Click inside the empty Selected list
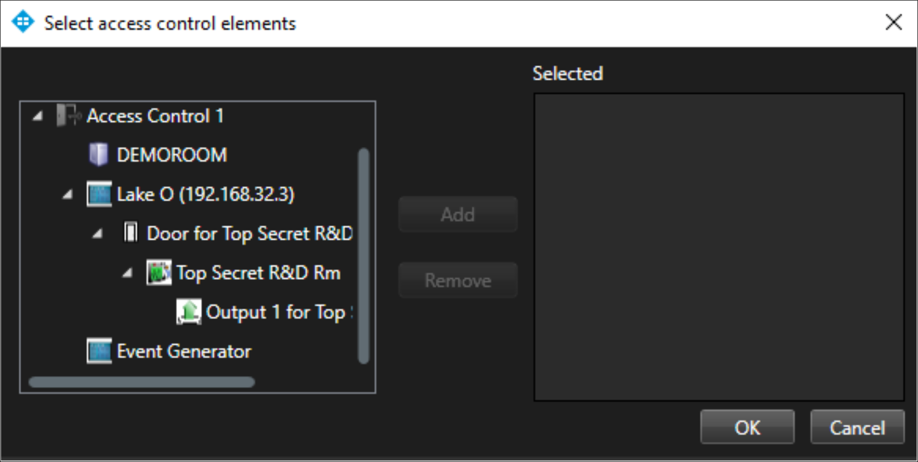Viewport: 918px width, 462px height. click(719, 247)
